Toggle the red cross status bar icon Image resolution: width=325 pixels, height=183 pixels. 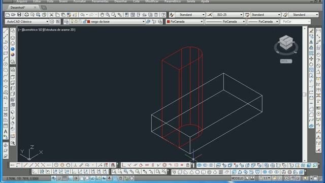coord(110,178)
